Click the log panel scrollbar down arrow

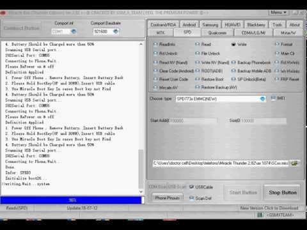[x=141, y=192]
